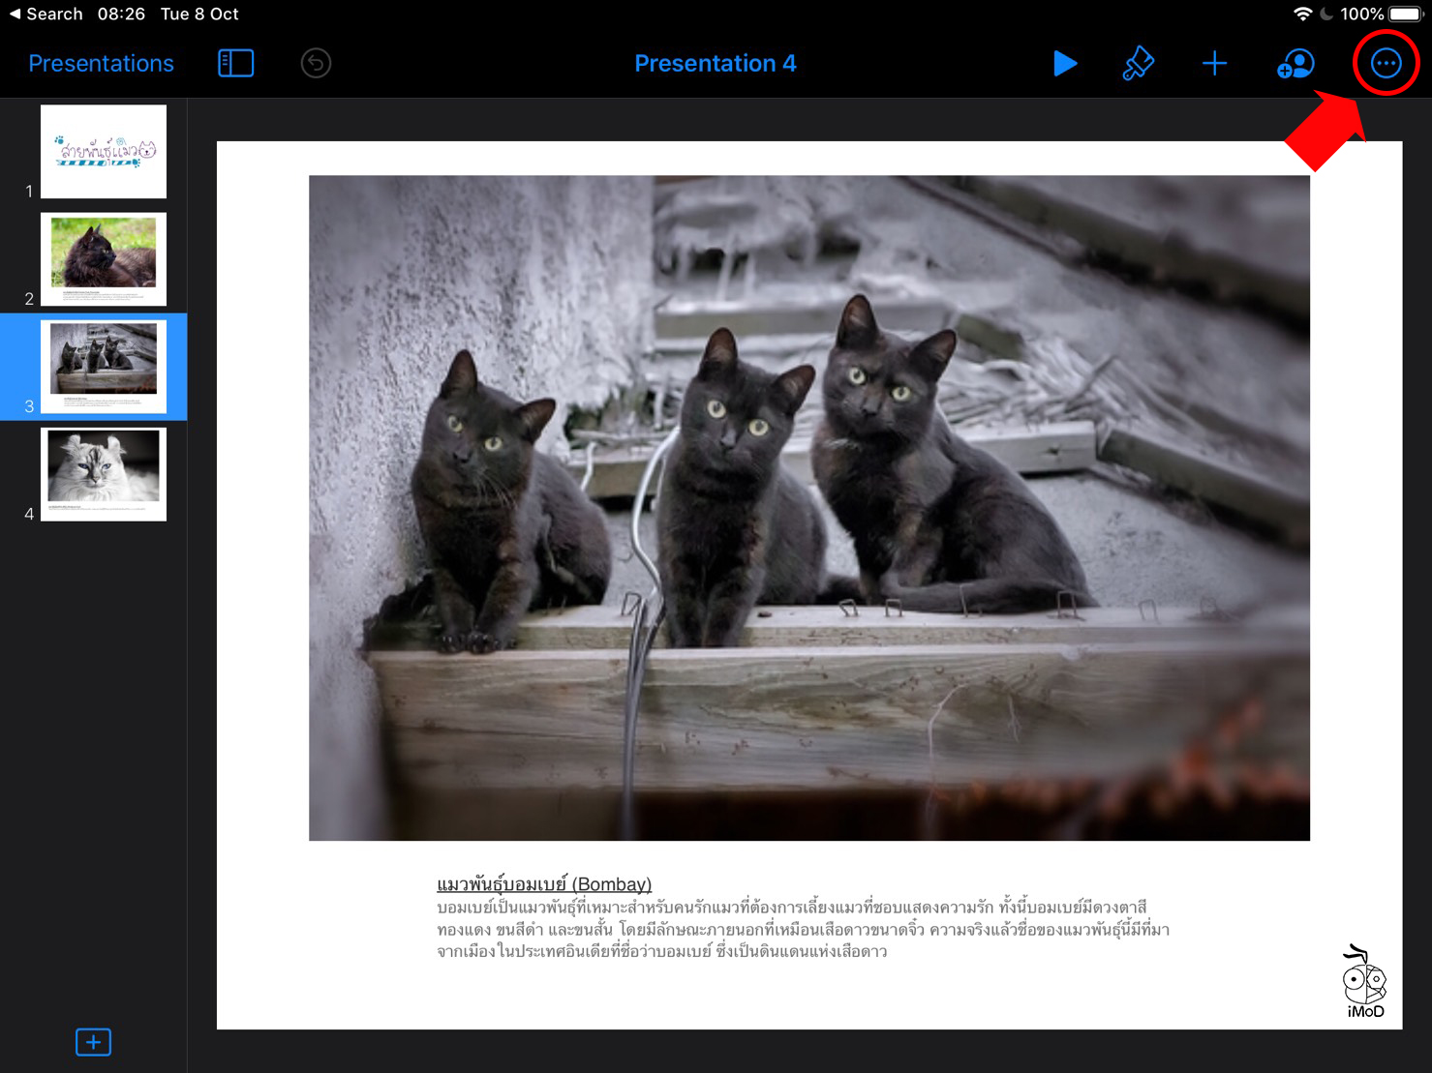Add a new slide from the navigator
This screenshot has height=1073, width=1432.
(93, 1042)
